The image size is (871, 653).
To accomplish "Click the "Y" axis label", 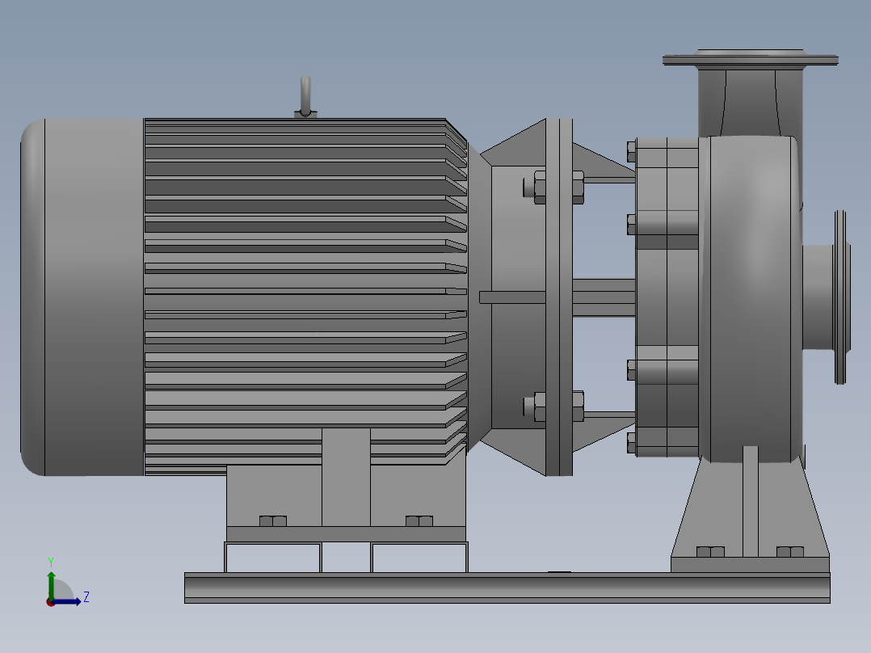I will (x=51, y=562).
